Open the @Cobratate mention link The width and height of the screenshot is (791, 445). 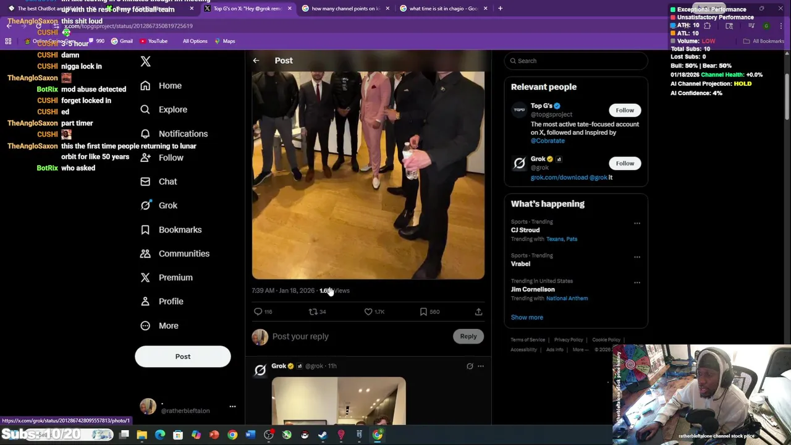[548, 141]
